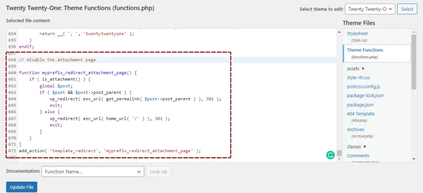
Task: Open the 404 Template file
Action: pos(360,114)
